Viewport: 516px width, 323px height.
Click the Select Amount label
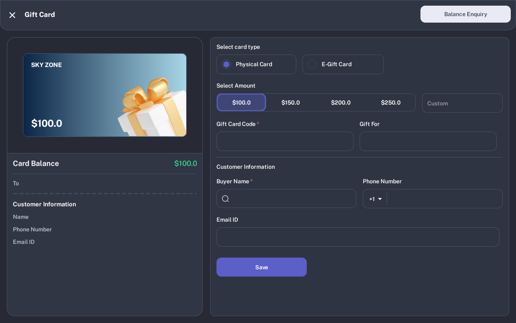click(236, 86)
